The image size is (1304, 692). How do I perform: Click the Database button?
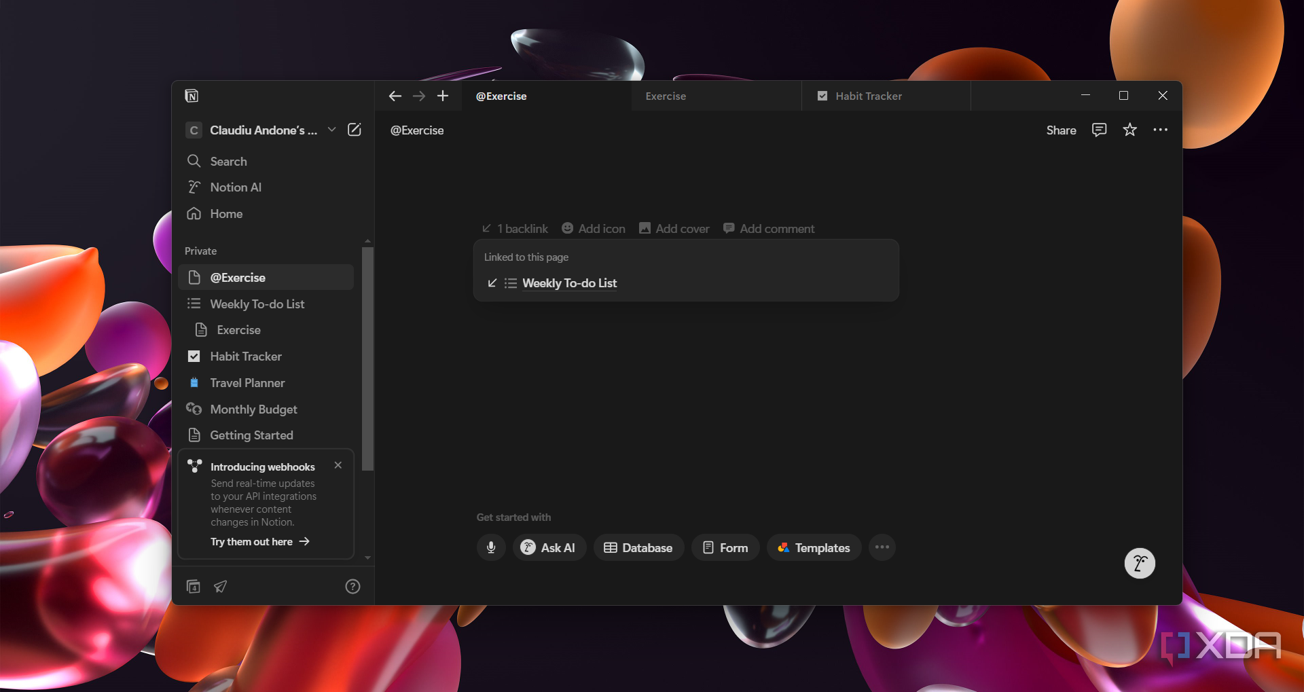(638, 548)
